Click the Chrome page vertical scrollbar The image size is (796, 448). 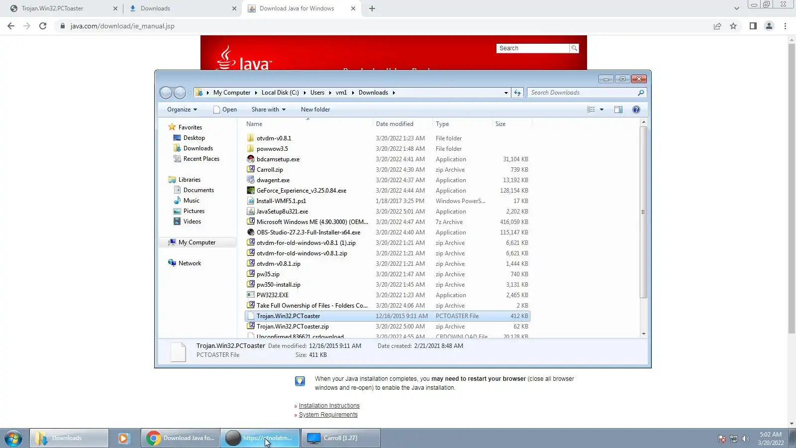pos(792,189)
